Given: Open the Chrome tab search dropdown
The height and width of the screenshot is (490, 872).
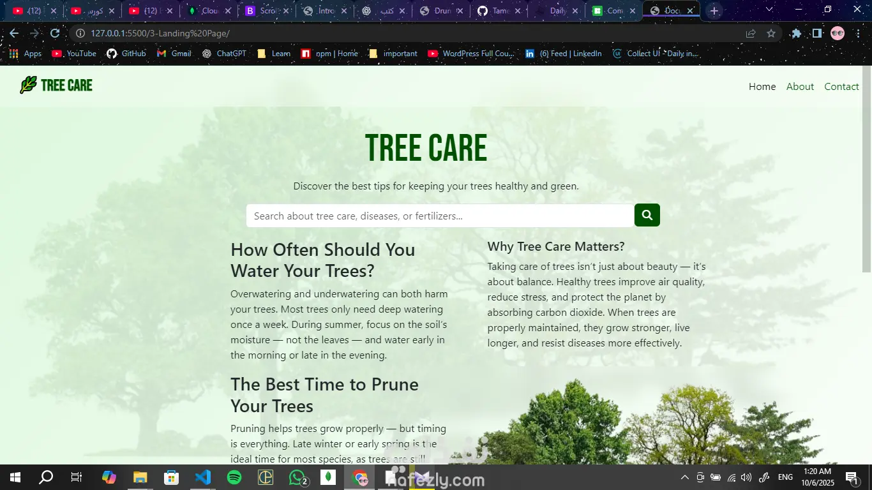Looking at the screenshot, I should tap(769, 10).
